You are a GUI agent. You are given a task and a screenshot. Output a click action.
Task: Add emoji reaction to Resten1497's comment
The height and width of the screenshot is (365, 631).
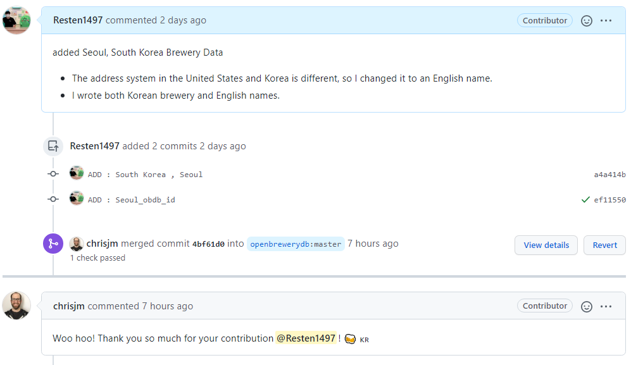click(x=587, y=21)
